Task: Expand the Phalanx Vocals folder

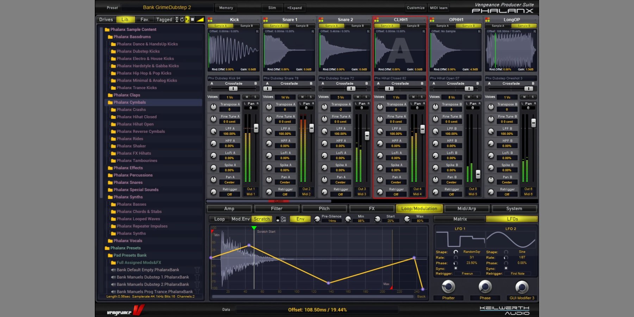Action: (110, 241)
